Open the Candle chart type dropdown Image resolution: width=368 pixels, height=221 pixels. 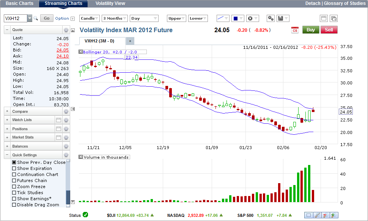[90, 18]
